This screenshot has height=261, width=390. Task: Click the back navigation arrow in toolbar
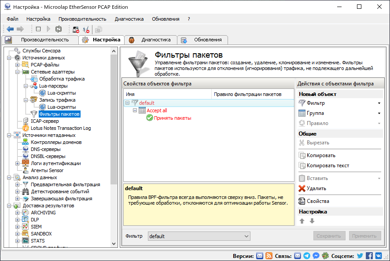tap(10, 29)
